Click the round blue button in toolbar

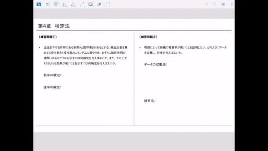[223, 5]
